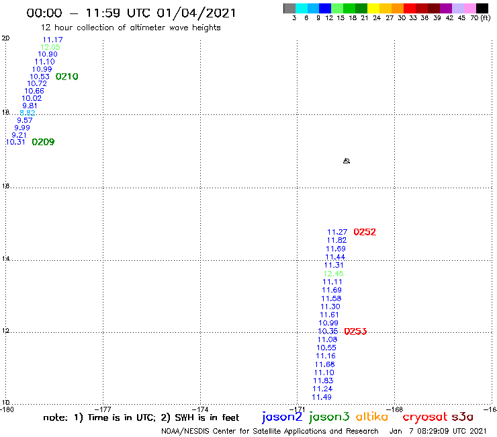497x437 pixels.
Task: Click the green time stamp 0210
Action: [x=66, y=77]
